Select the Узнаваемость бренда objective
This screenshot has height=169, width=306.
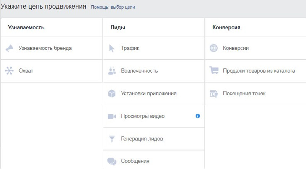point(52,48)
